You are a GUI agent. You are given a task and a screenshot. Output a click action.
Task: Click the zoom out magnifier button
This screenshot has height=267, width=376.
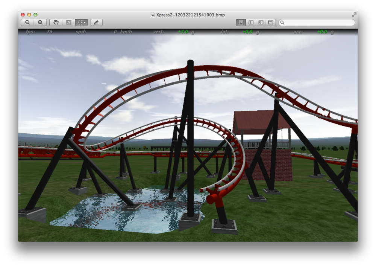click(27, 23)
